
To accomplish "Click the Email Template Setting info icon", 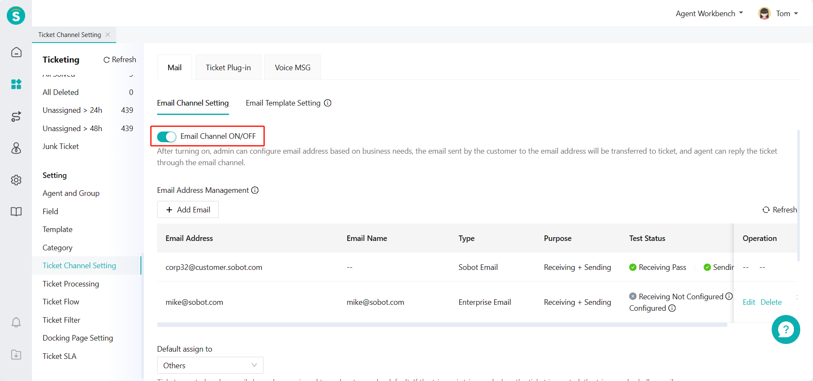I will coord(328,103).
